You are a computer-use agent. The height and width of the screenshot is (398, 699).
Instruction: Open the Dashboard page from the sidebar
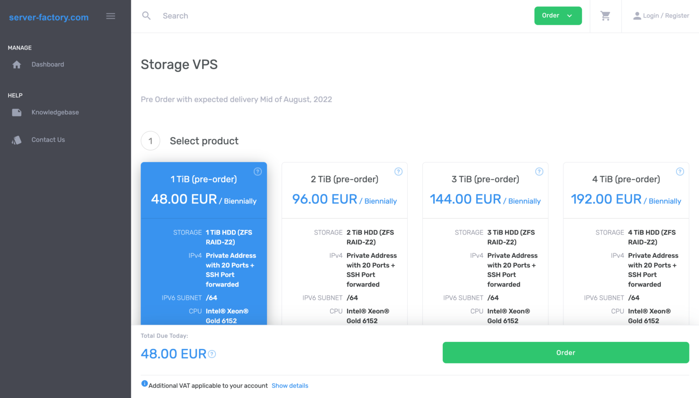[47, 64]
